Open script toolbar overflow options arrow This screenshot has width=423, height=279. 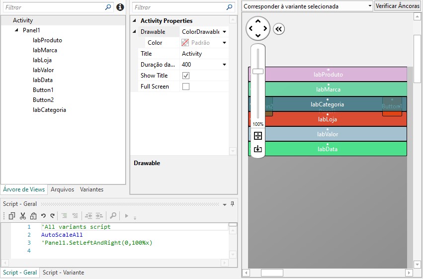click(x=135, y=217)
